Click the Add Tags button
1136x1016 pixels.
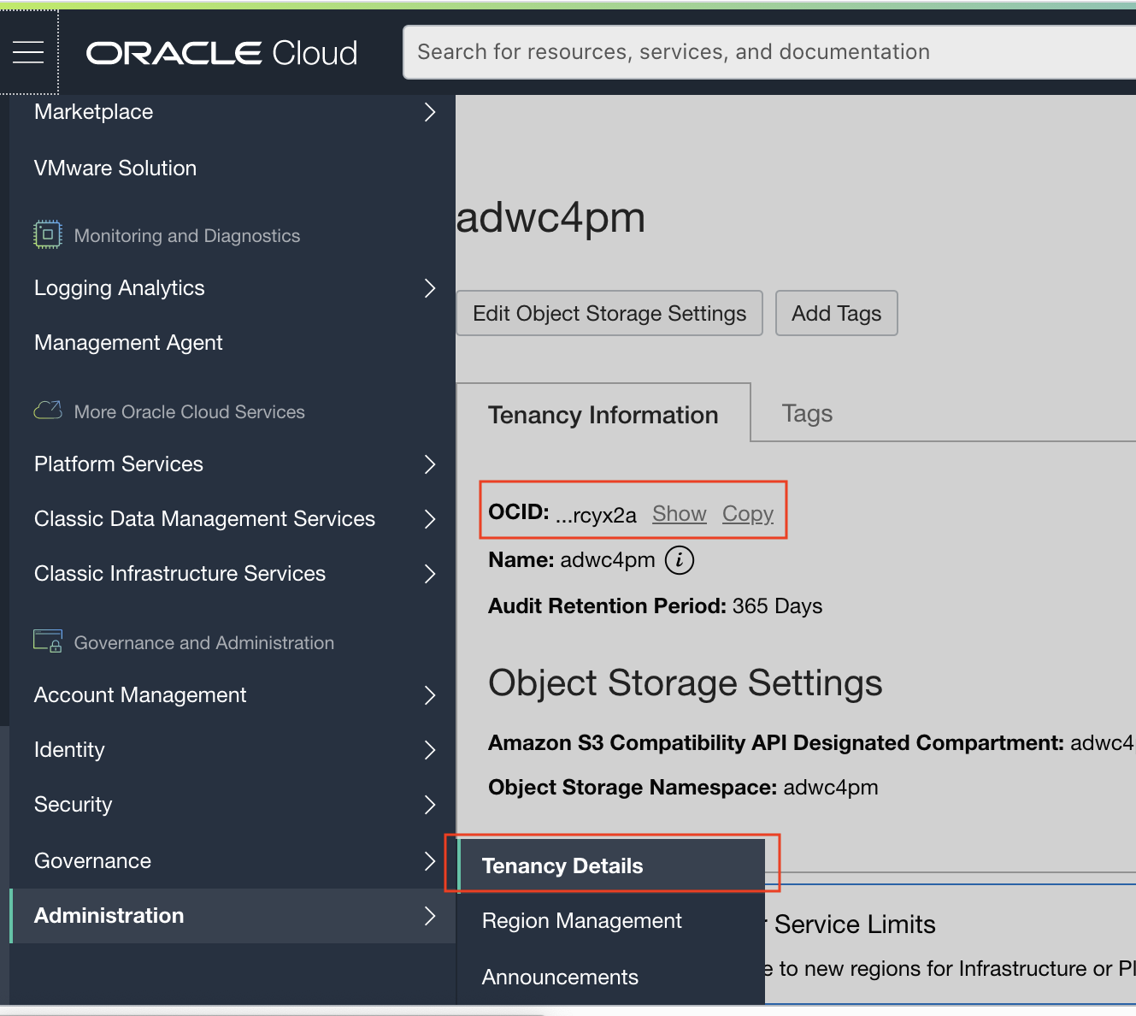pos(836,313)
